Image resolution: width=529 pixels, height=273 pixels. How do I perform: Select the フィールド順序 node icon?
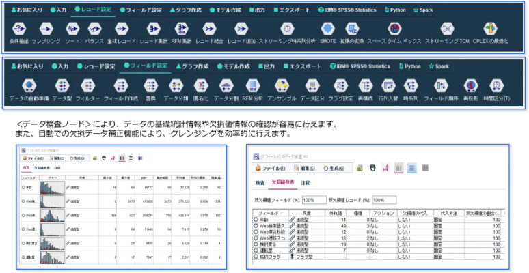[441, 86]
